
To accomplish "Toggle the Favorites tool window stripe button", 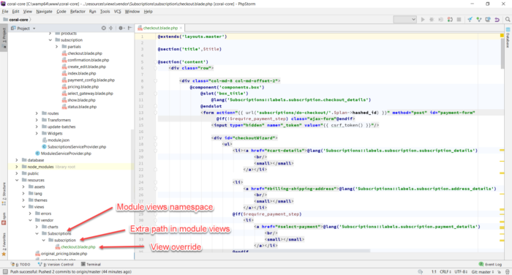I will (4, 244).
